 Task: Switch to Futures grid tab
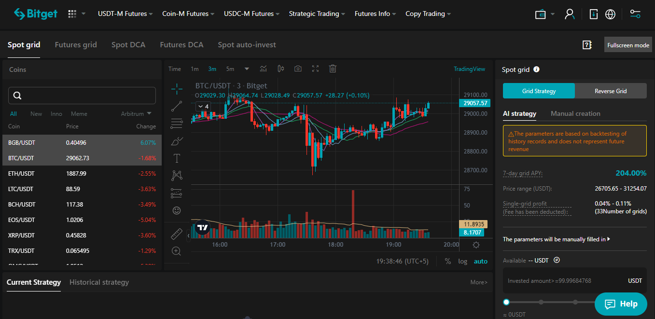[x=76, y=45]
